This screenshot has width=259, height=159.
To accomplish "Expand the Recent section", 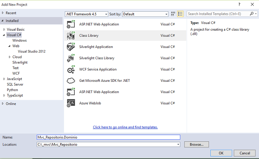I will pos(3,13).
